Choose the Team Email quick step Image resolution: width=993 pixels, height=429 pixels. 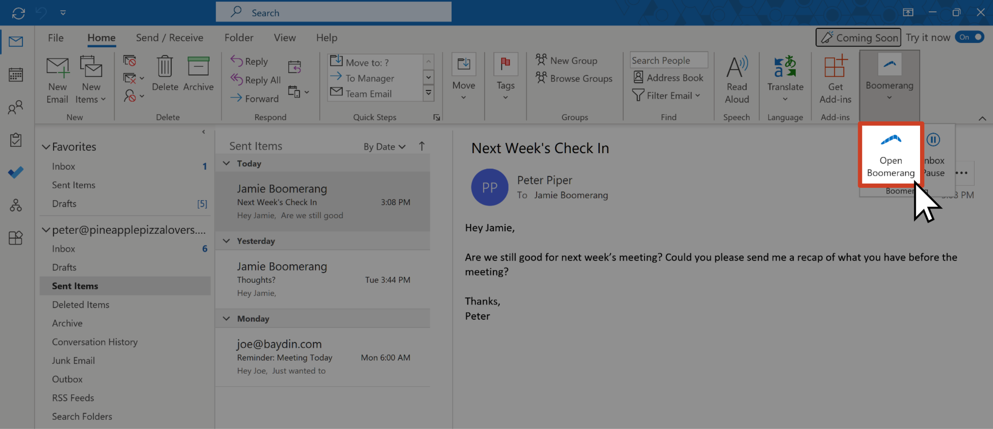[361, 94]
